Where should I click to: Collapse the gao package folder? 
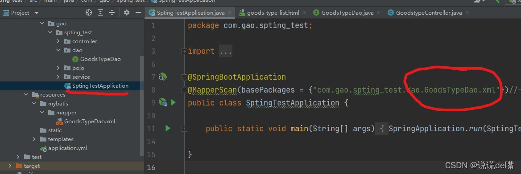click(x=42, y=24)
